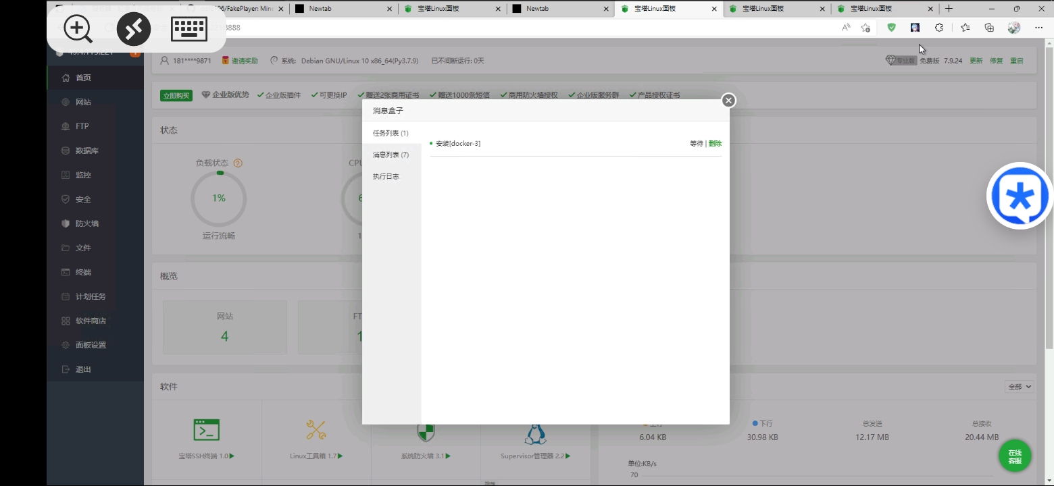Close the 消息盒子 dialog with the X

728,101
